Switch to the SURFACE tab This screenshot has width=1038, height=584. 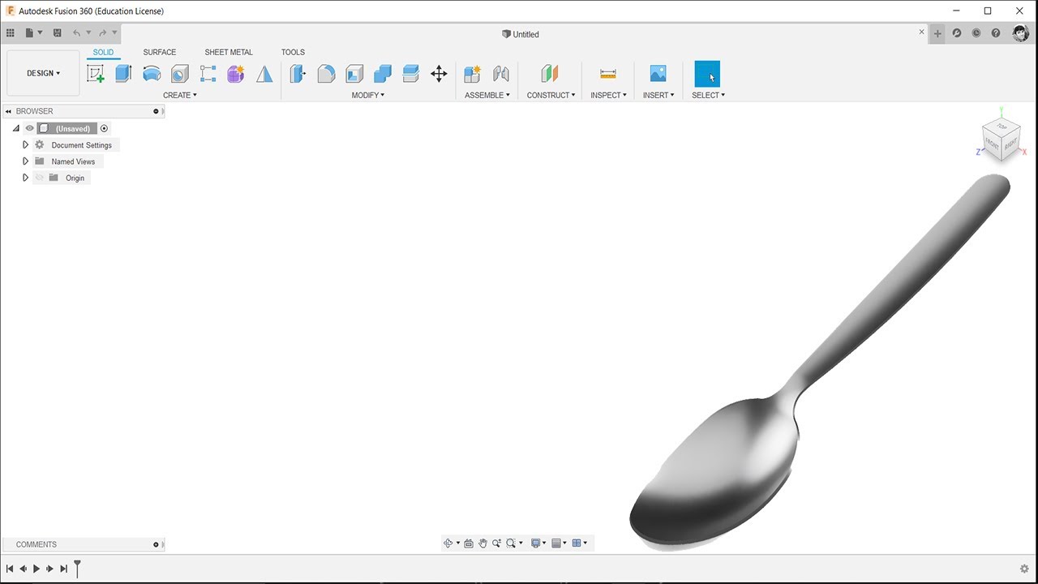(160, 52)
